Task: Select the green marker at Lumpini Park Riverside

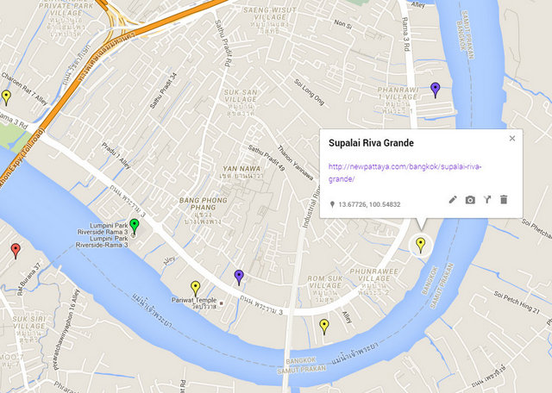Action: coord(135,226)
